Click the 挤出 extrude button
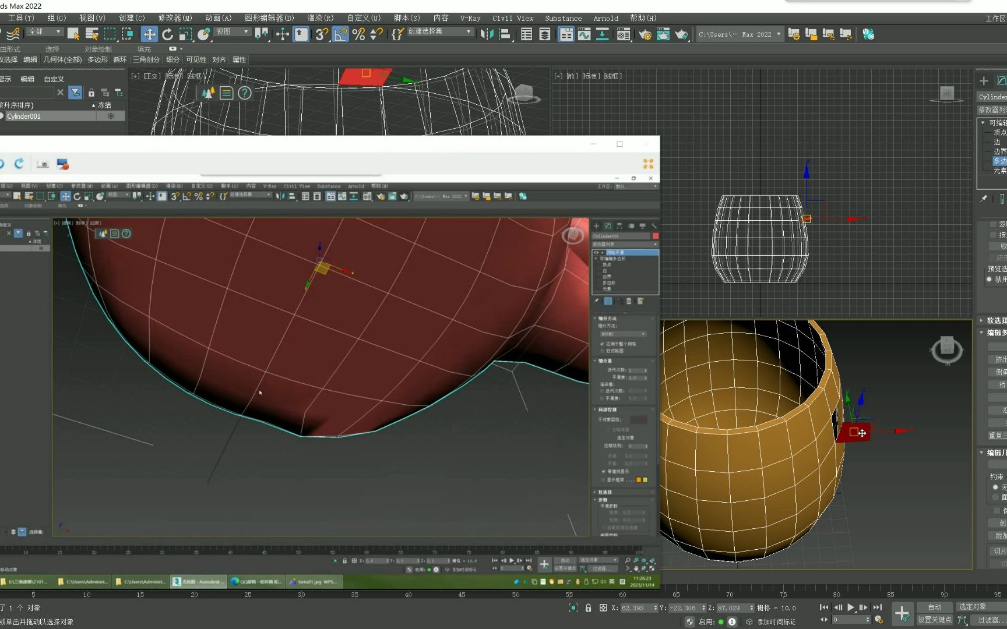Viewport: 1007px width, 629px height. [x=1000, y=359]
